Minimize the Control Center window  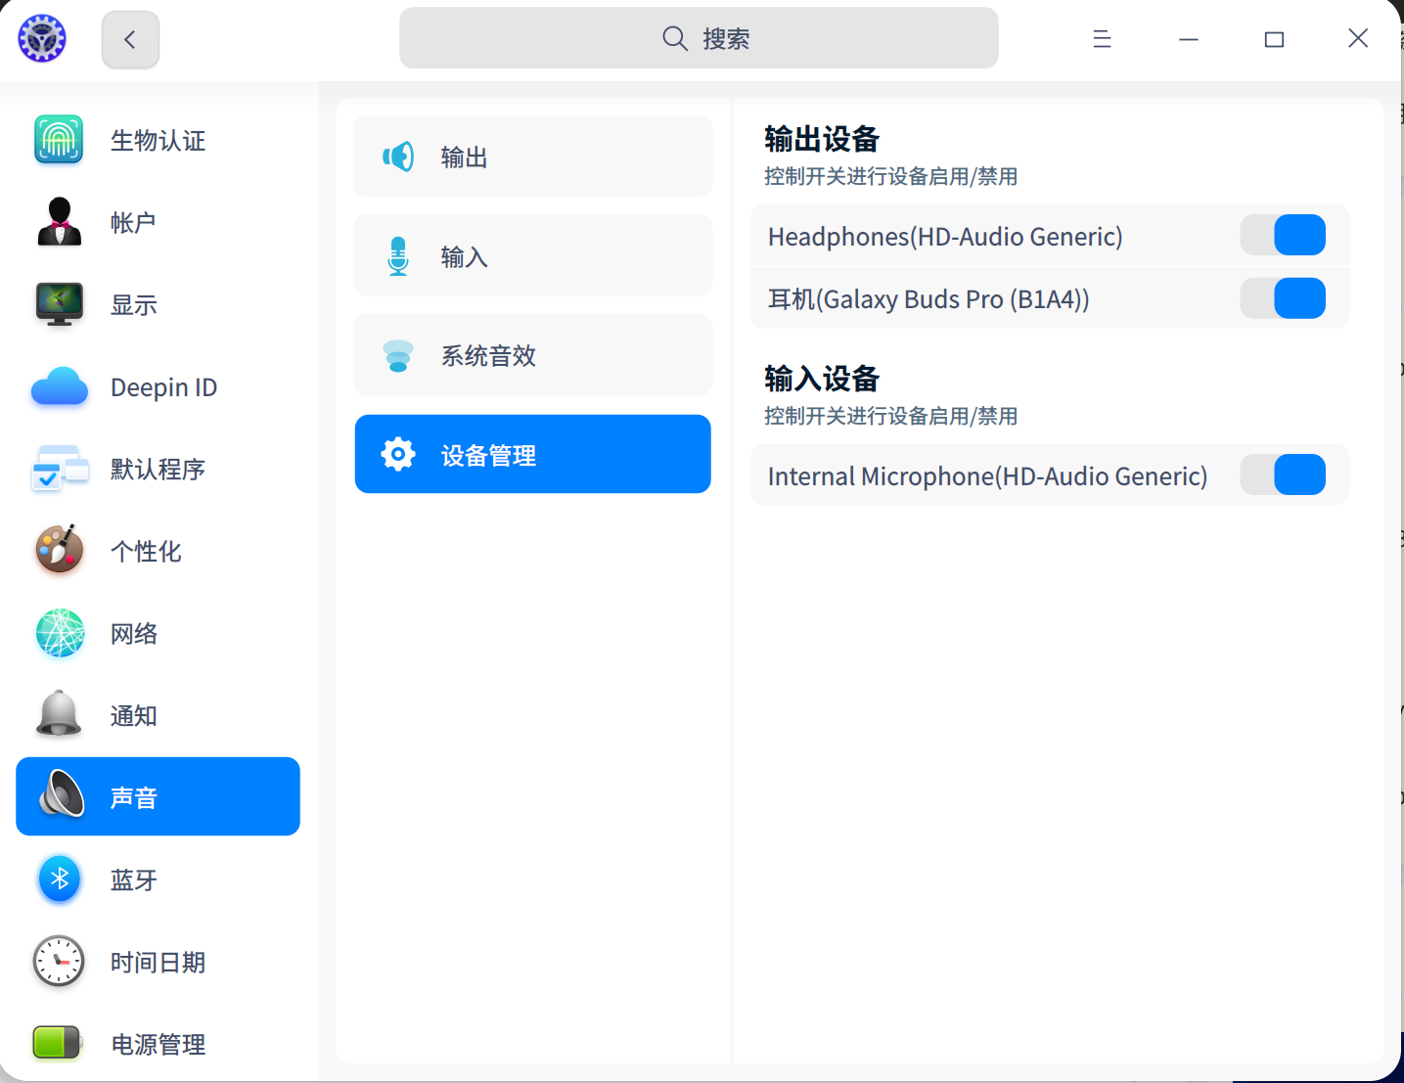pos(1189,39)
